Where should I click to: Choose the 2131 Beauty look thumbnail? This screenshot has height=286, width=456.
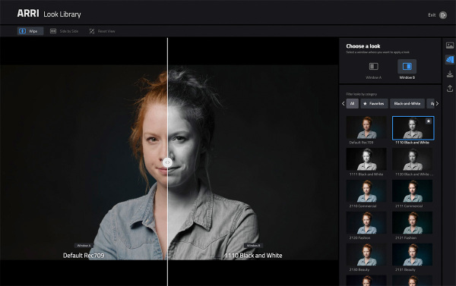(412, 254)
